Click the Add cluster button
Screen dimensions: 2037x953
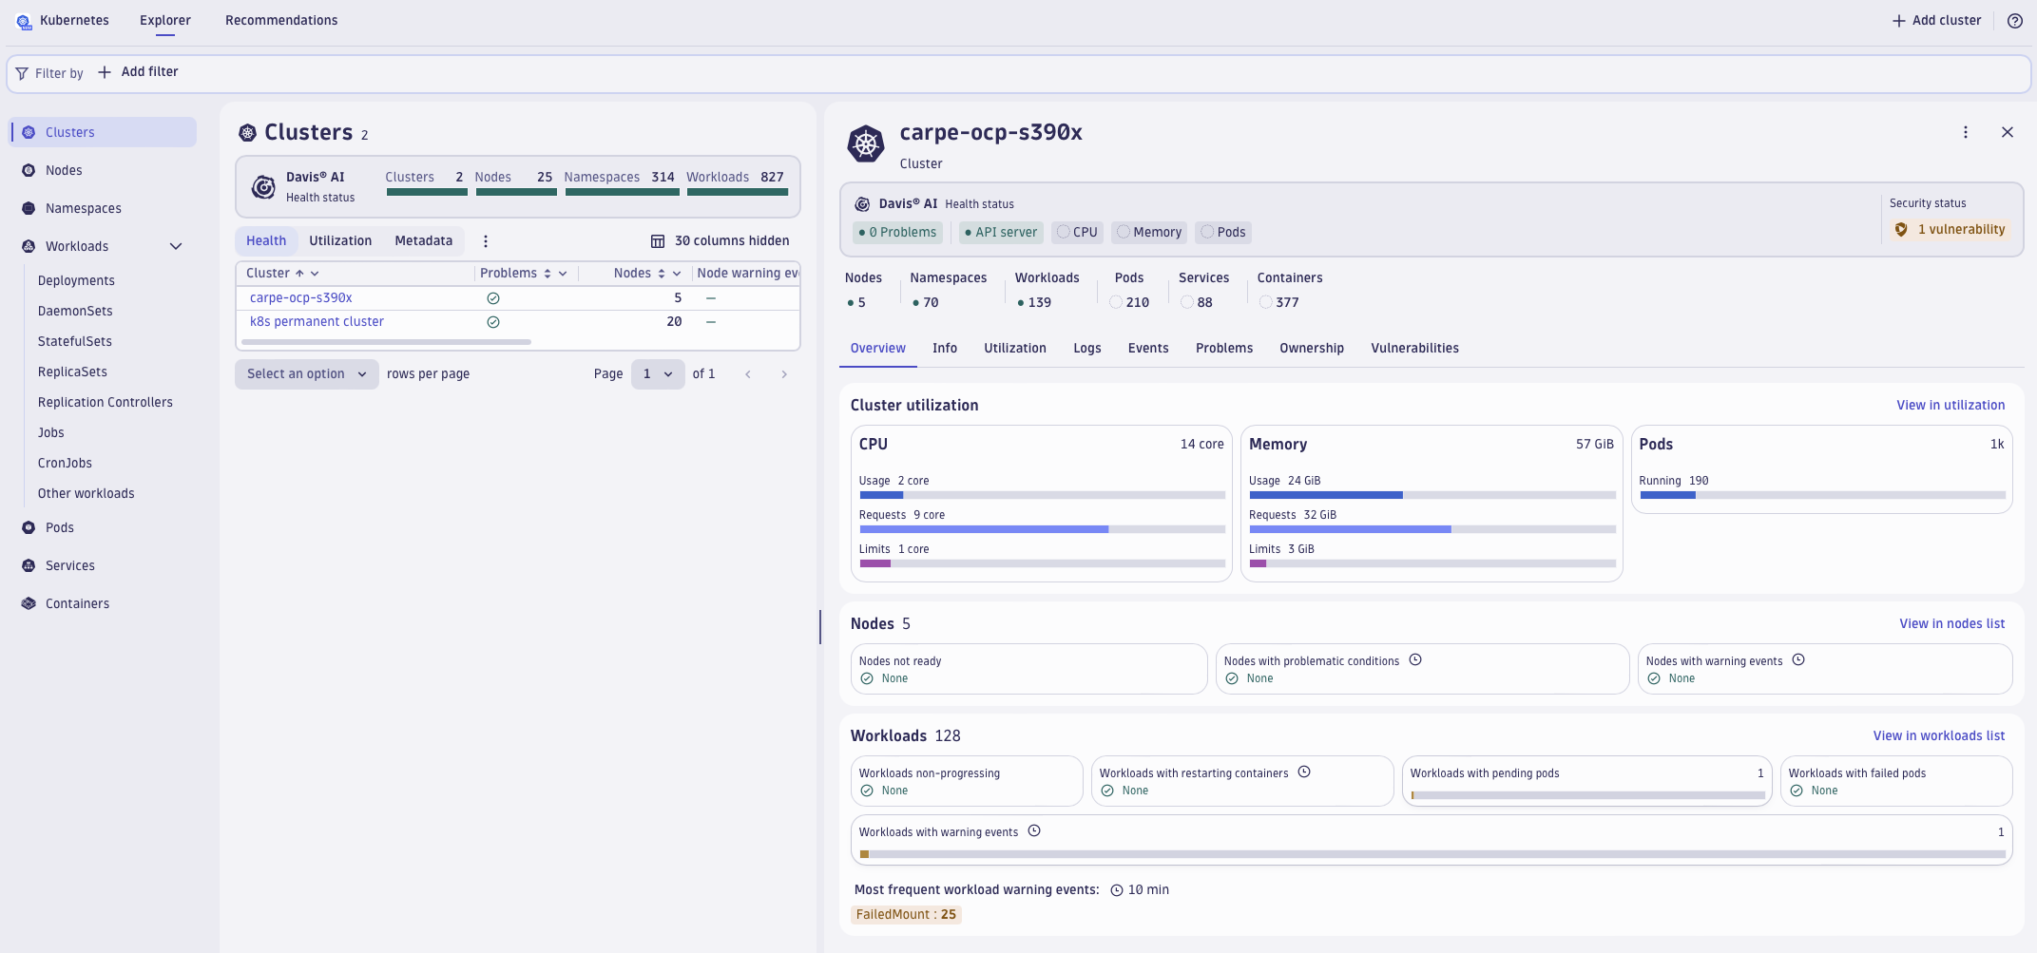(1935, 20)
